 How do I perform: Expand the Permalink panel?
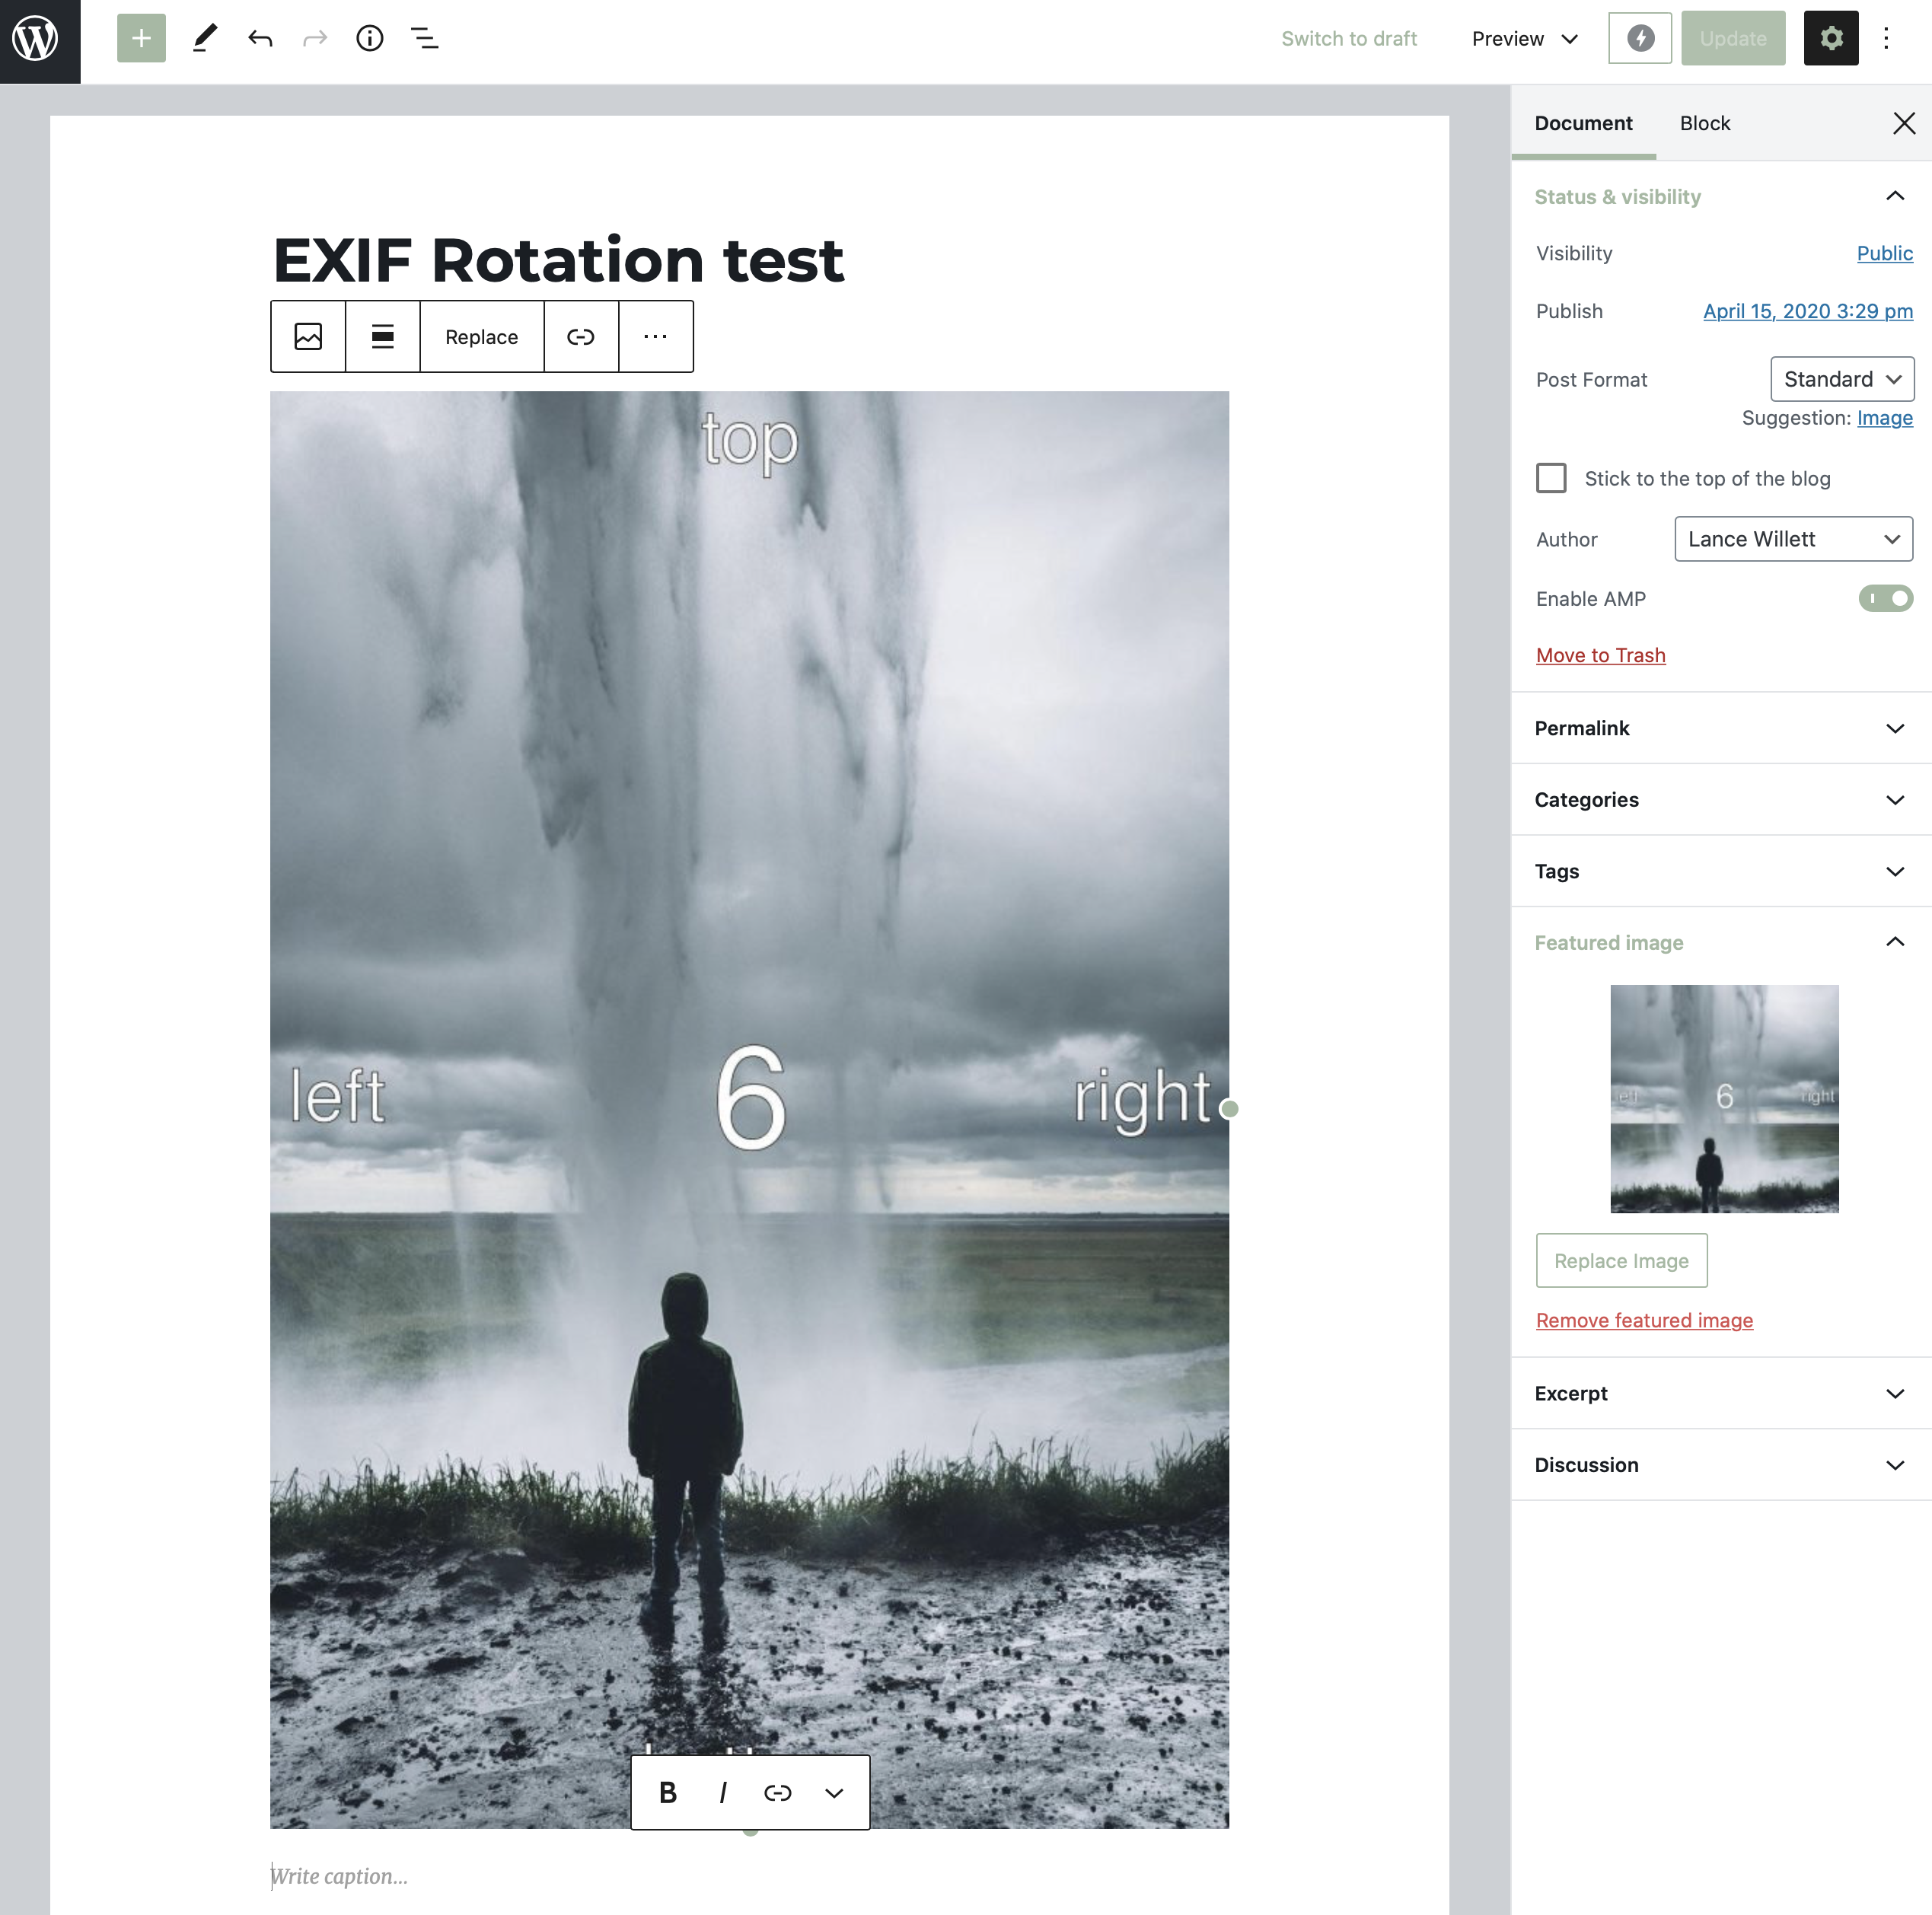click(x=1721, y=728)
